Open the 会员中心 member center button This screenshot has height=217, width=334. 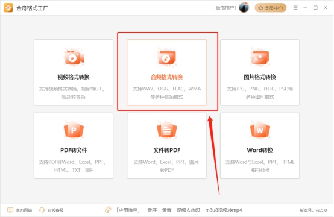tap(270, 8)
